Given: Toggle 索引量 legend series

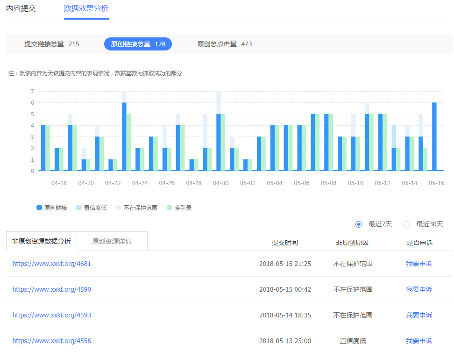Looking at the screenshot, I should [179, 208].
